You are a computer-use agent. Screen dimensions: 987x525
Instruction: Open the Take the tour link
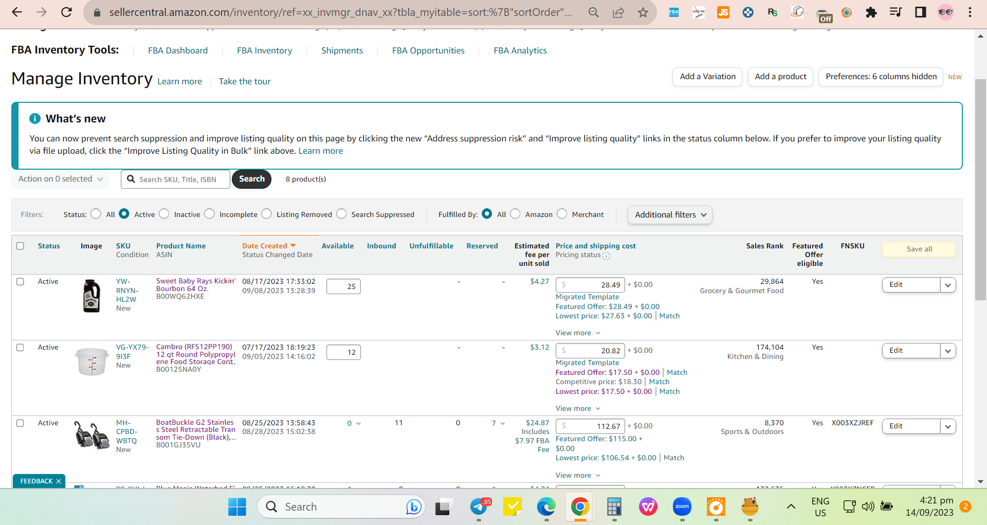[245, 82]
